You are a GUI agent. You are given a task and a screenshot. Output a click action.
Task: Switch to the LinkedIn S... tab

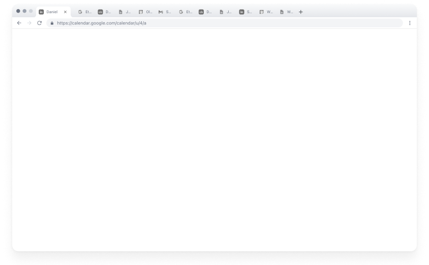tap(246, 12)
